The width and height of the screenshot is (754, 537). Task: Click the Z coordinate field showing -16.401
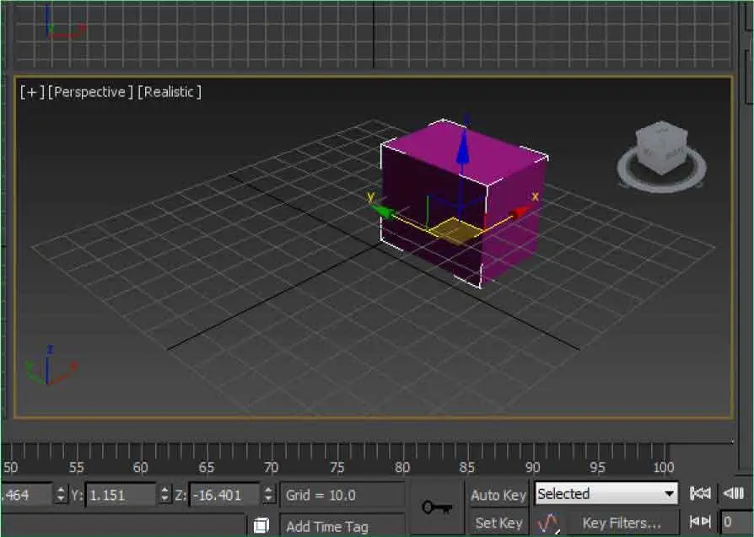(x=224, y=495)
